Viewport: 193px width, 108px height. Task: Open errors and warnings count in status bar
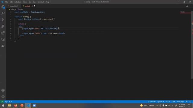point(8,102)
